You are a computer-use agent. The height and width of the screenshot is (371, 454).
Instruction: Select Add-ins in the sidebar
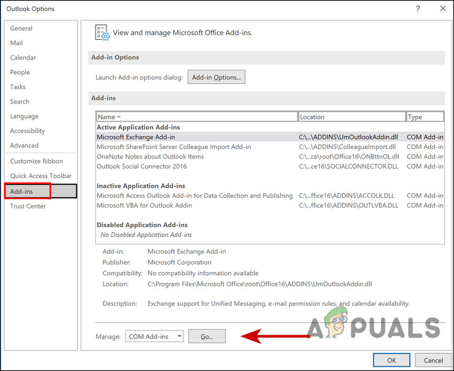[x=41, y=191]
